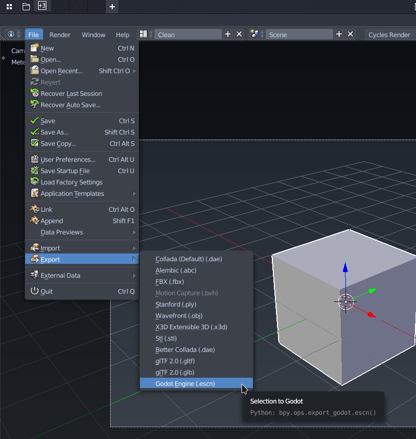Click the screen layout browse icon
Viewport: 416px width, 439px height.
[143, 34]
